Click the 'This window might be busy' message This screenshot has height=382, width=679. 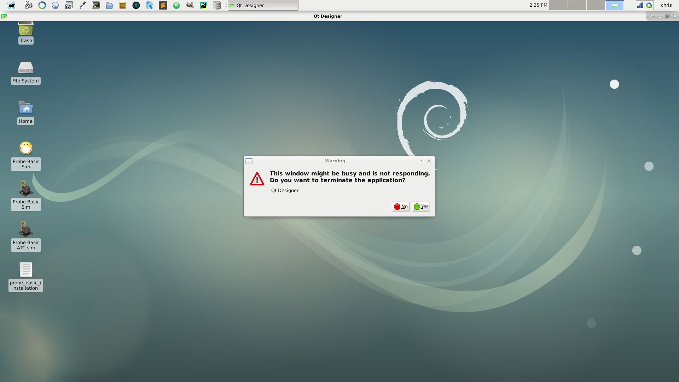click(350, 177)
